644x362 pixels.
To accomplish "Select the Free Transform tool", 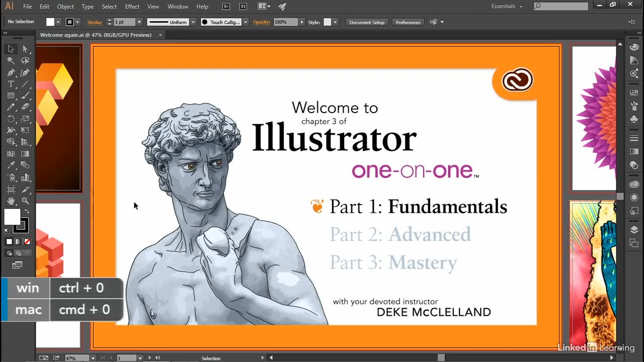I will [x=25, y=131].
